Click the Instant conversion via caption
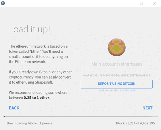161x130 pixels. 109,90
